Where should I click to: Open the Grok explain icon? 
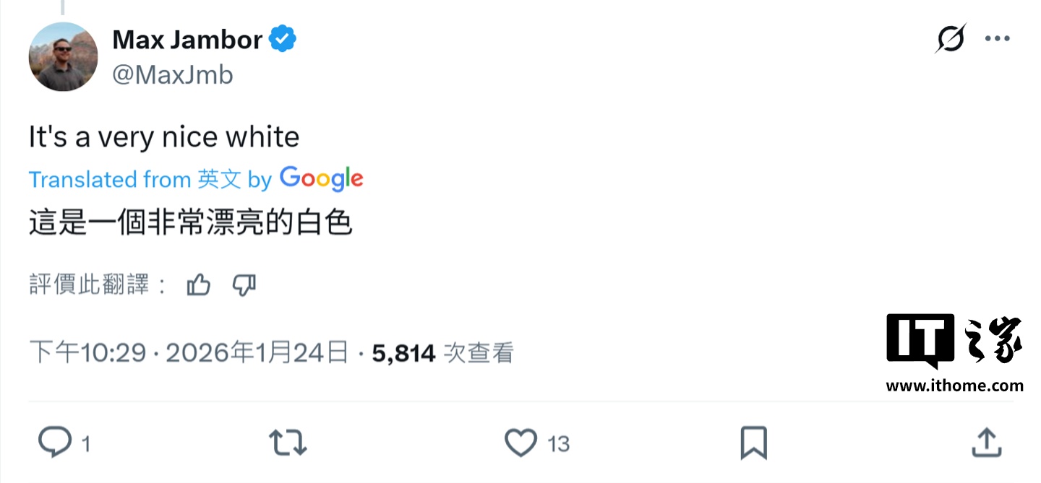(950, 38)
